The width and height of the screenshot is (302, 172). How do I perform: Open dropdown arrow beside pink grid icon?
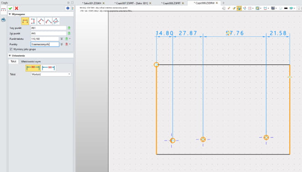(253, 8)
